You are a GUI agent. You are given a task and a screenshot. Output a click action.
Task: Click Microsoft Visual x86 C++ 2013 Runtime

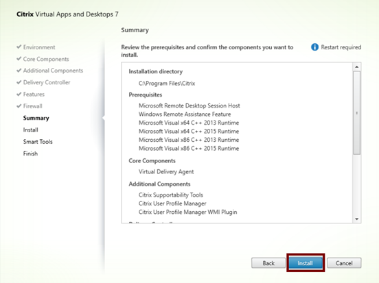tap(189, 140)
